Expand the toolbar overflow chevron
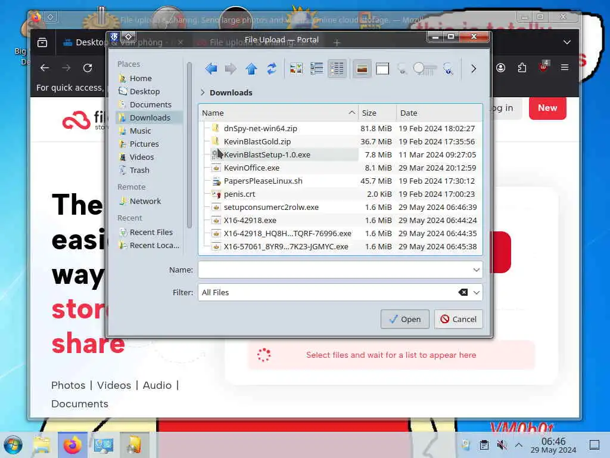The height and width of the screenshot is (458, 610). pos(474,69)
